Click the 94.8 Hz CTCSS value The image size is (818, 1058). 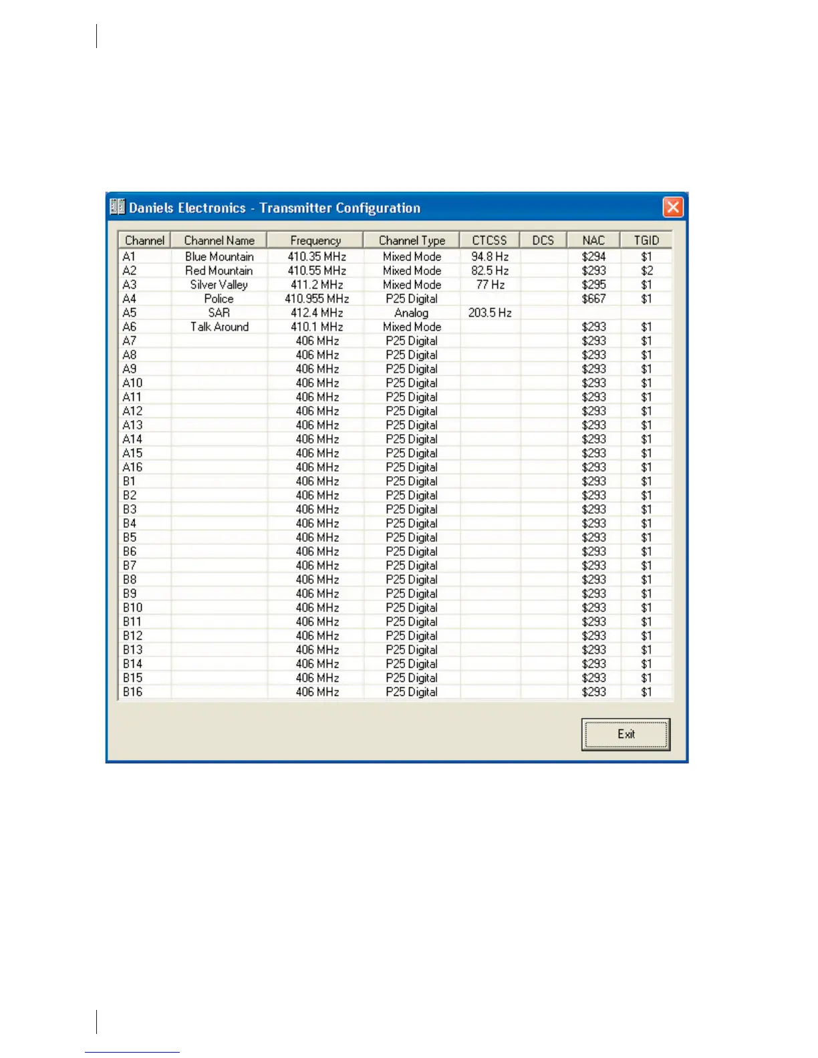[x=490, y=256]
